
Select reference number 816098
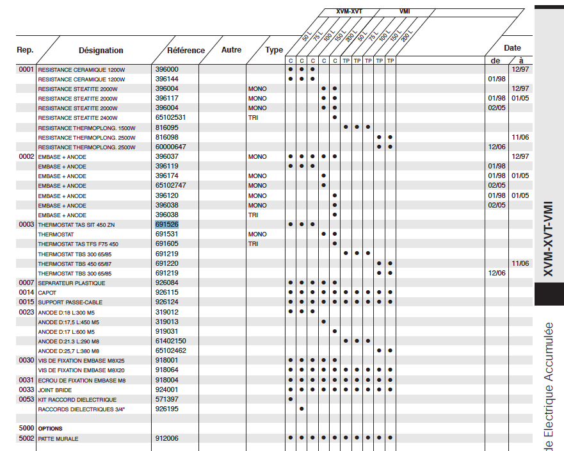click(x=167, y=137)
